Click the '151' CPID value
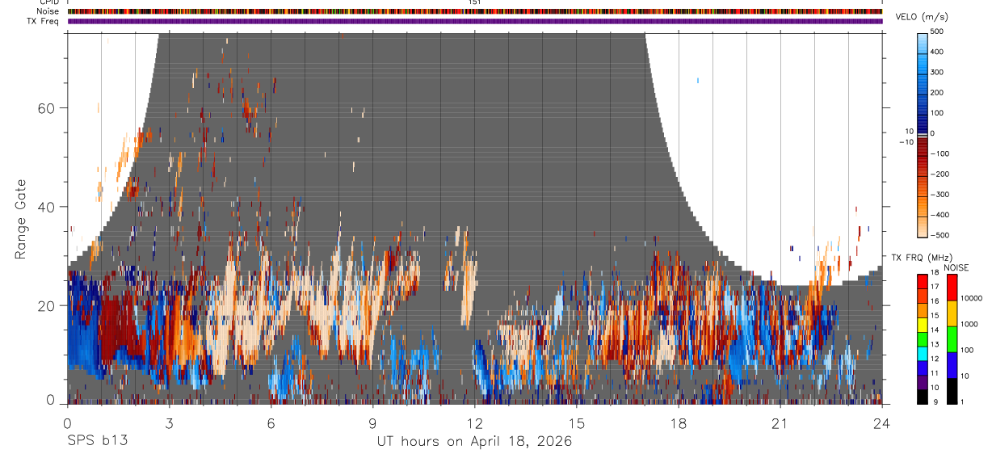This screenshot has height=458, width=992. (475, 2)
